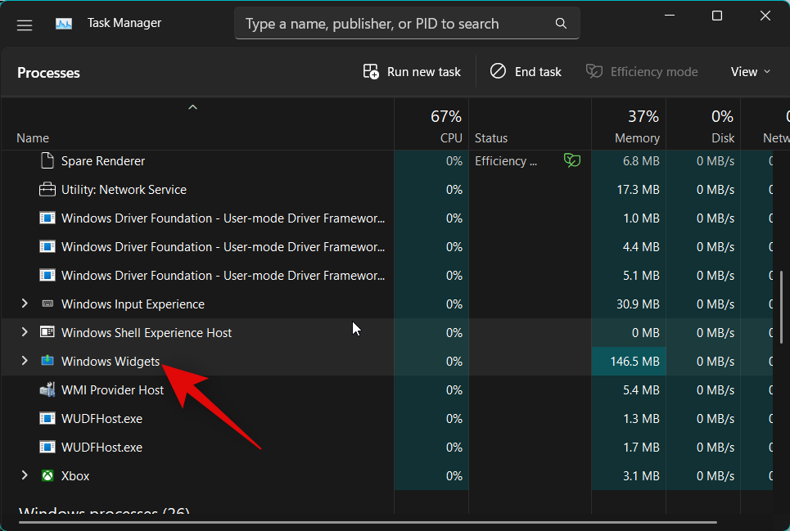Select the WMI Provider Host icon
This screenshot has width=790, height=531.
coord(47,389)
